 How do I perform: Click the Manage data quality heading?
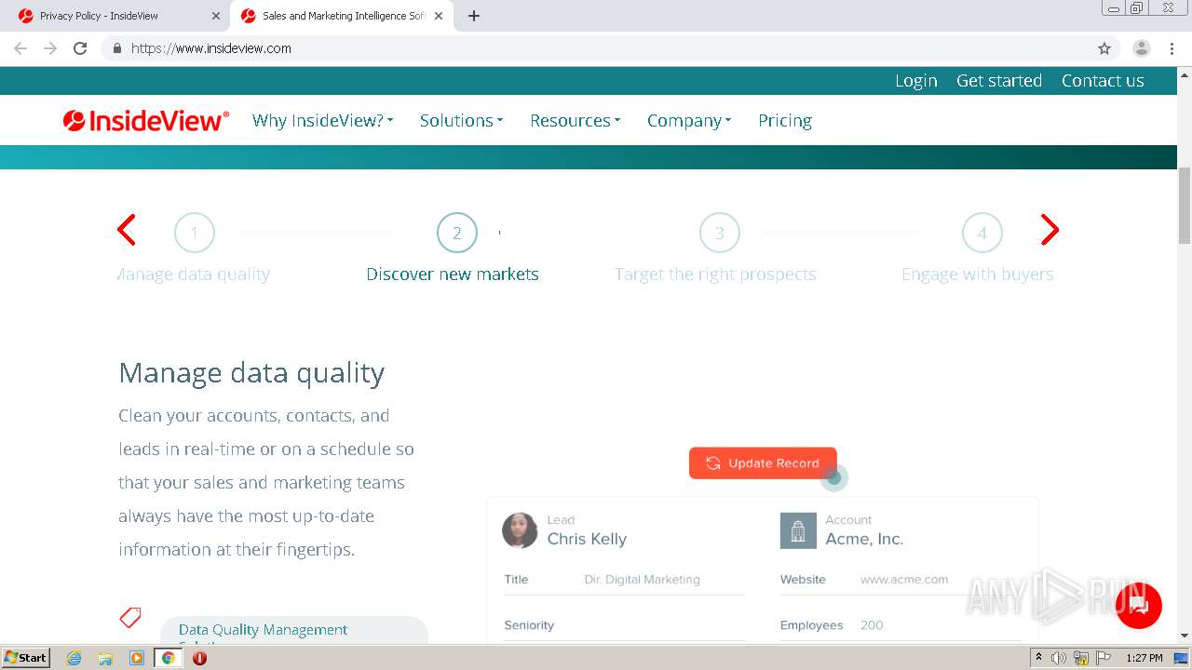tap(251, 373)
